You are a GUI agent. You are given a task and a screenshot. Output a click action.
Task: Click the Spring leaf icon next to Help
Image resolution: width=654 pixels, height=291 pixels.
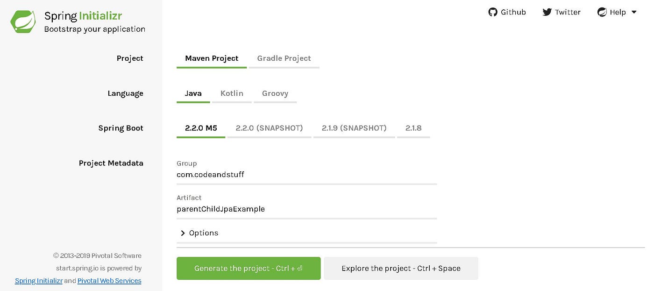click(x=602, y=12)
